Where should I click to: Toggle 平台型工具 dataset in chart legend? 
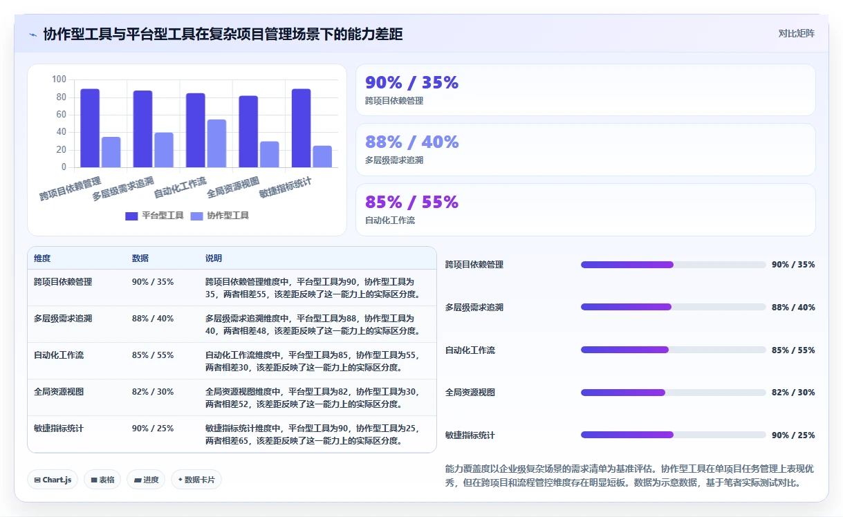click(154, 216)
